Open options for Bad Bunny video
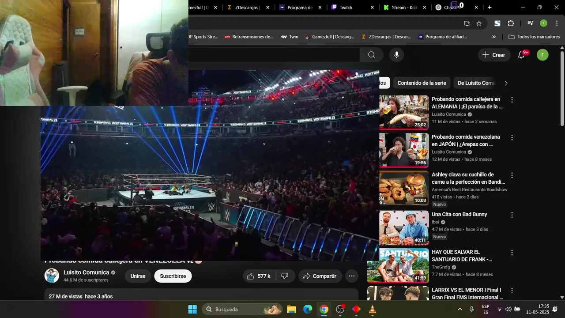The image size is (565, 318). coord(512,215)
